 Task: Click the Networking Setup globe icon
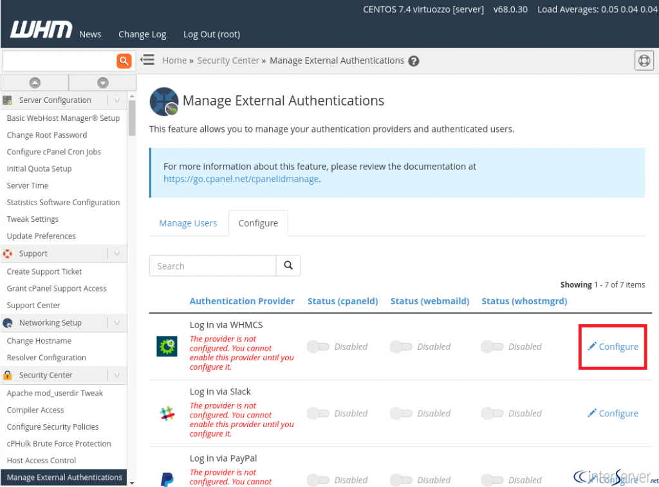click(x=8, y=323)
